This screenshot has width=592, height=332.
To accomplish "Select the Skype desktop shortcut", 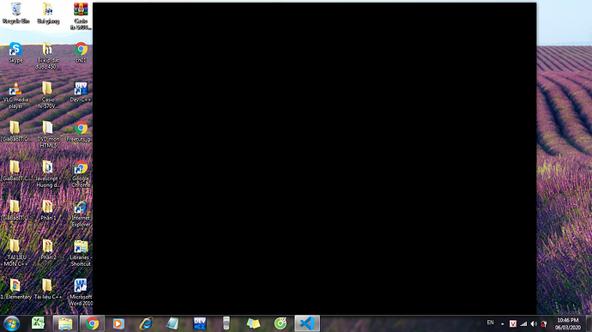I will 15,53.
